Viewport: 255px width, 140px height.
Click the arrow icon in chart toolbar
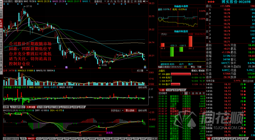pos(144,2)
